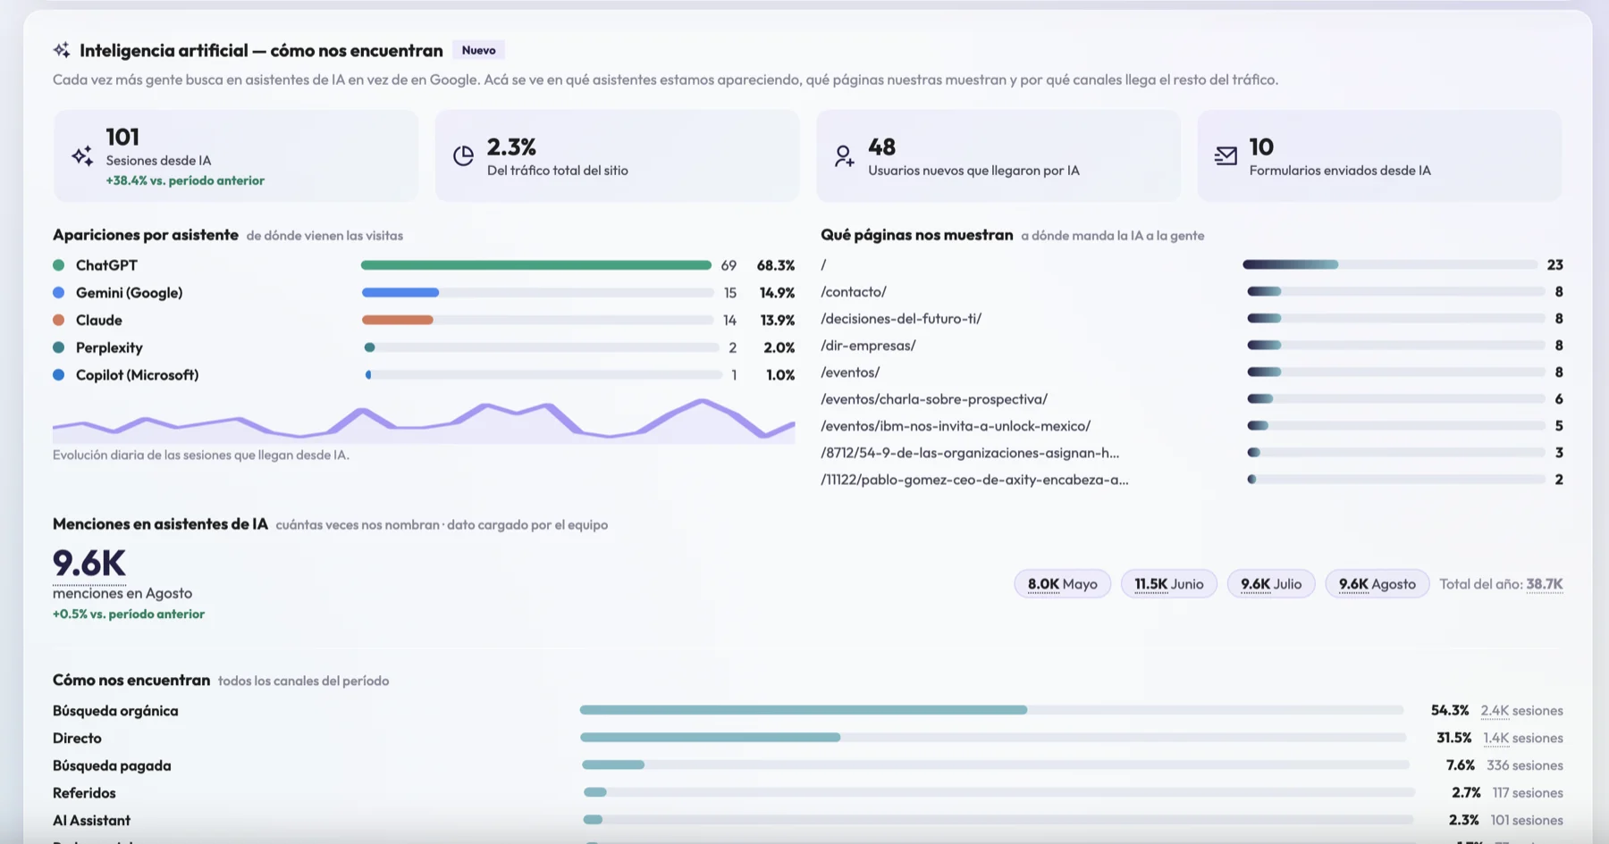Click the "117 sesiones" value
This screenshot has width=1609, height=844.
point(1528,793)
